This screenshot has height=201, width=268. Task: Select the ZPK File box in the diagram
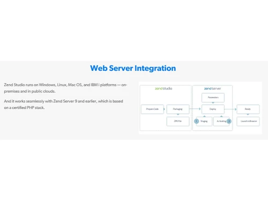pyautogui.click(x=178, y=122)
